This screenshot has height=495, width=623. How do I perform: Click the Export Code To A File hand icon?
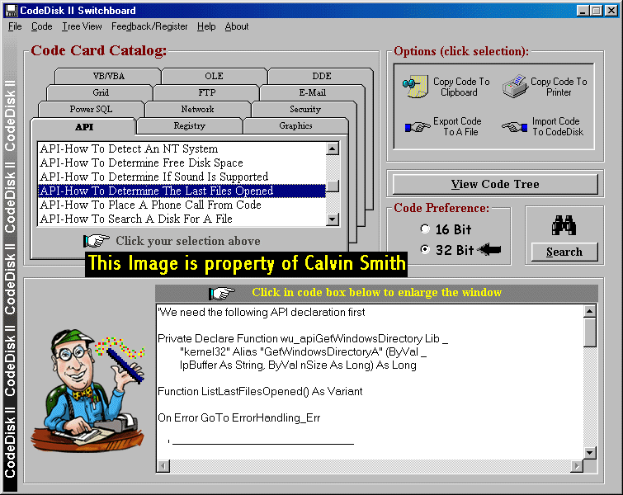tap(418, 127)
